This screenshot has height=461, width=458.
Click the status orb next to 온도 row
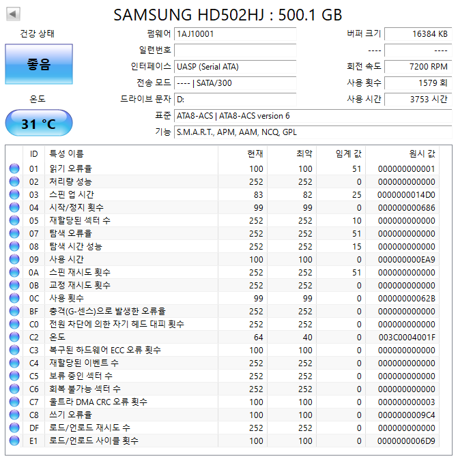(14, 338)
